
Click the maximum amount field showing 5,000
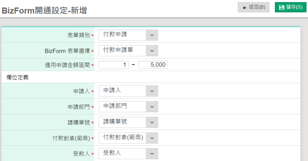click(153, 65)
